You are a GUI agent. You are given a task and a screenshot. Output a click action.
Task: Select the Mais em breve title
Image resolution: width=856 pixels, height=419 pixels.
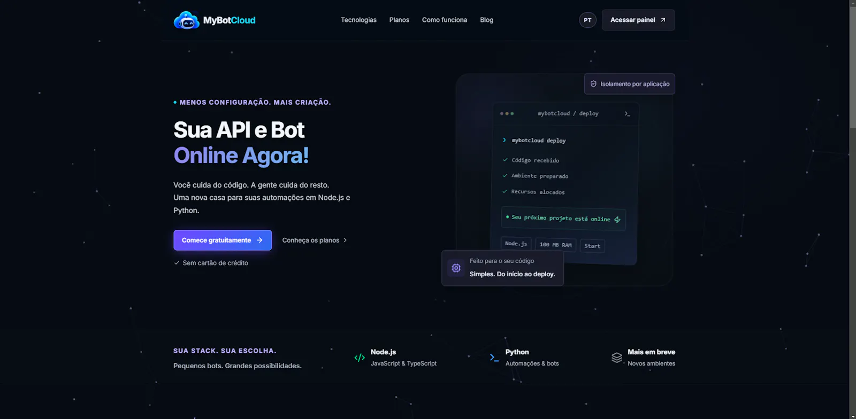651,352
